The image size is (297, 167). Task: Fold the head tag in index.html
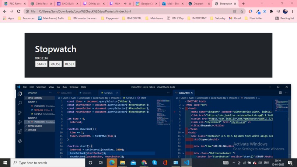pos(183,108)
